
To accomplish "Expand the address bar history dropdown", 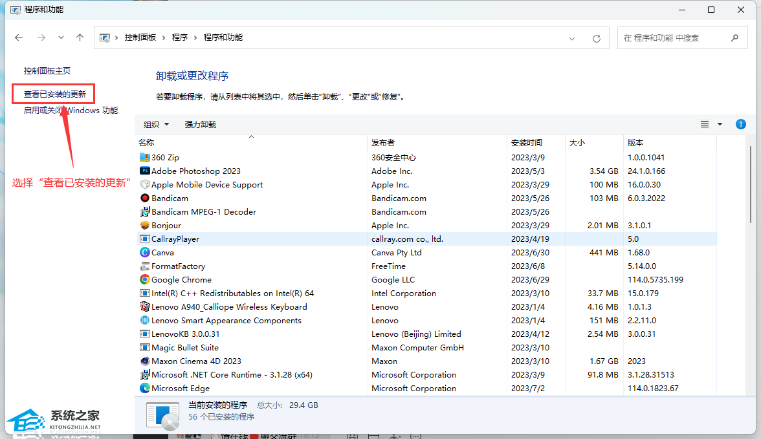I will [x=572, y=38].
